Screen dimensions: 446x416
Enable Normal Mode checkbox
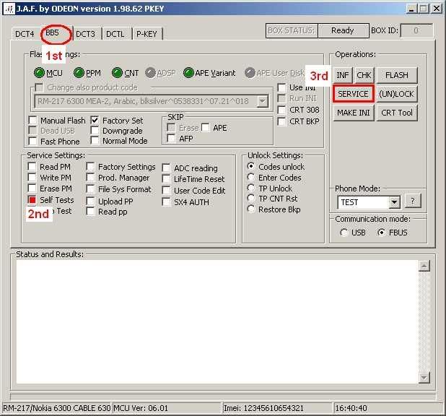pyautogui.click(x=95, y=140)
